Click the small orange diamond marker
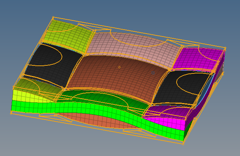 (x=119, y=67)
